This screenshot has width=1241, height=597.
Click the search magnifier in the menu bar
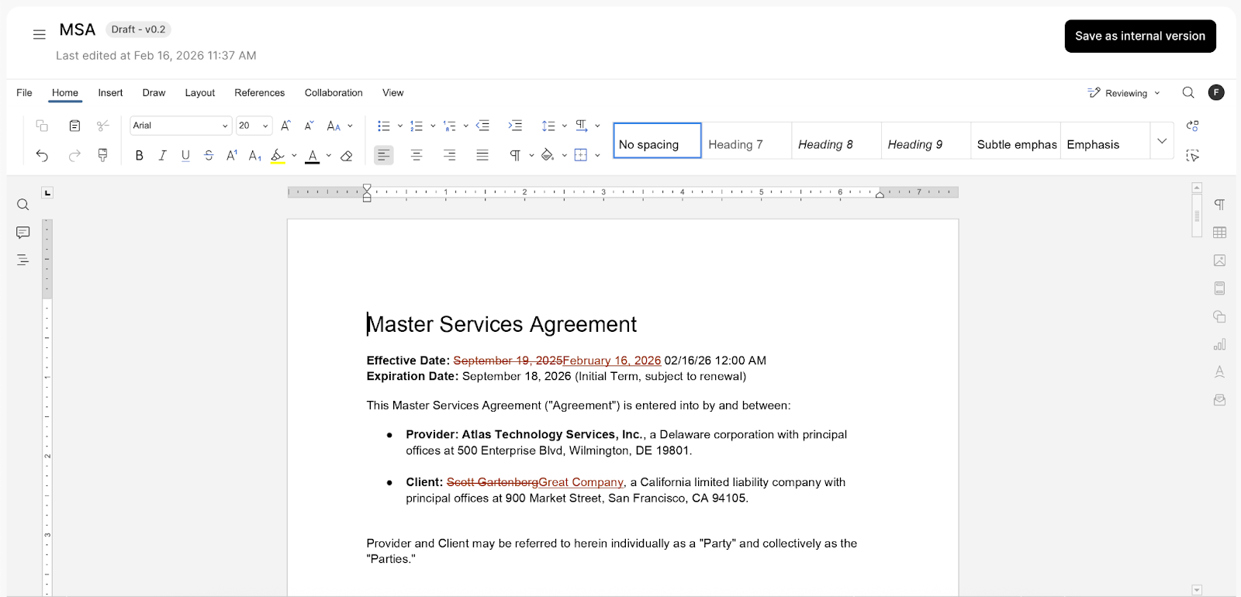[x=1188, y=93]
